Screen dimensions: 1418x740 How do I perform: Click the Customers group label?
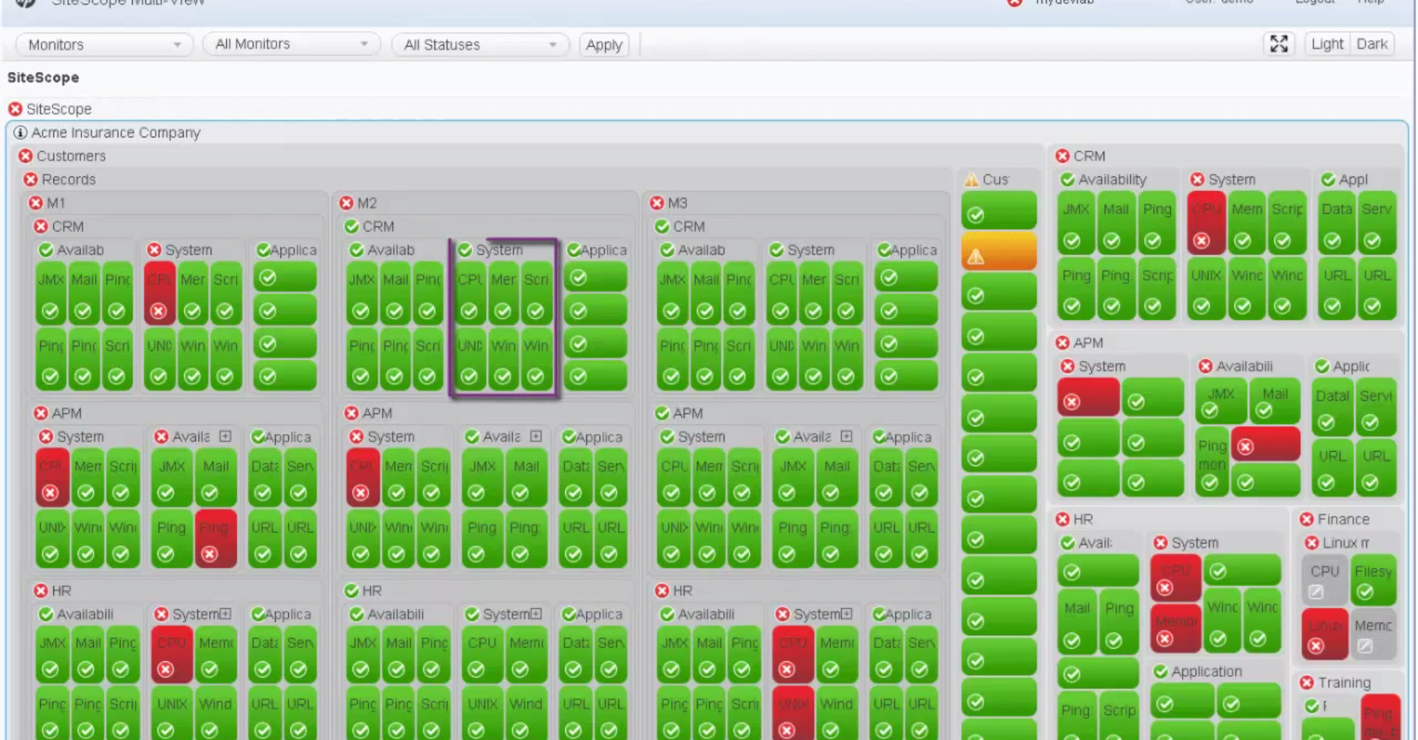coord(71,156)
